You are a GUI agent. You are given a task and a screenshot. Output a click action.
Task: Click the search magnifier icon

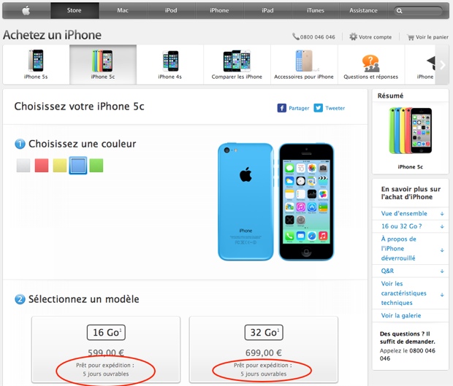[x=399, y=11]
